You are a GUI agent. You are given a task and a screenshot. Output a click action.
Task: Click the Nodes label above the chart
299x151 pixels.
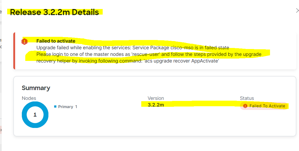(29, 98)
